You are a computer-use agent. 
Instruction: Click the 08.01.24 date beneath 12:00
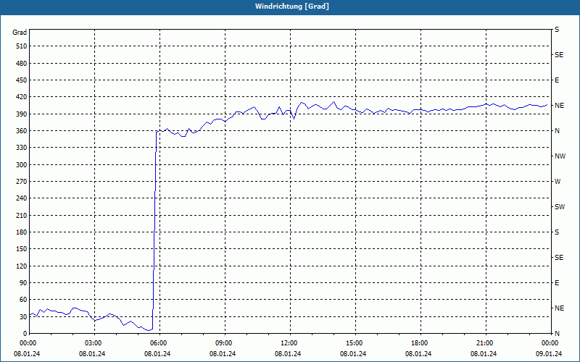coord(288,354)
